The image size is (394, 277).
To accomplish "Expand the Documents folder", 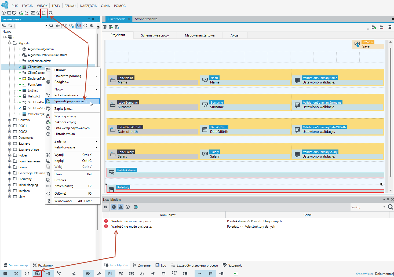I will 9,138.
